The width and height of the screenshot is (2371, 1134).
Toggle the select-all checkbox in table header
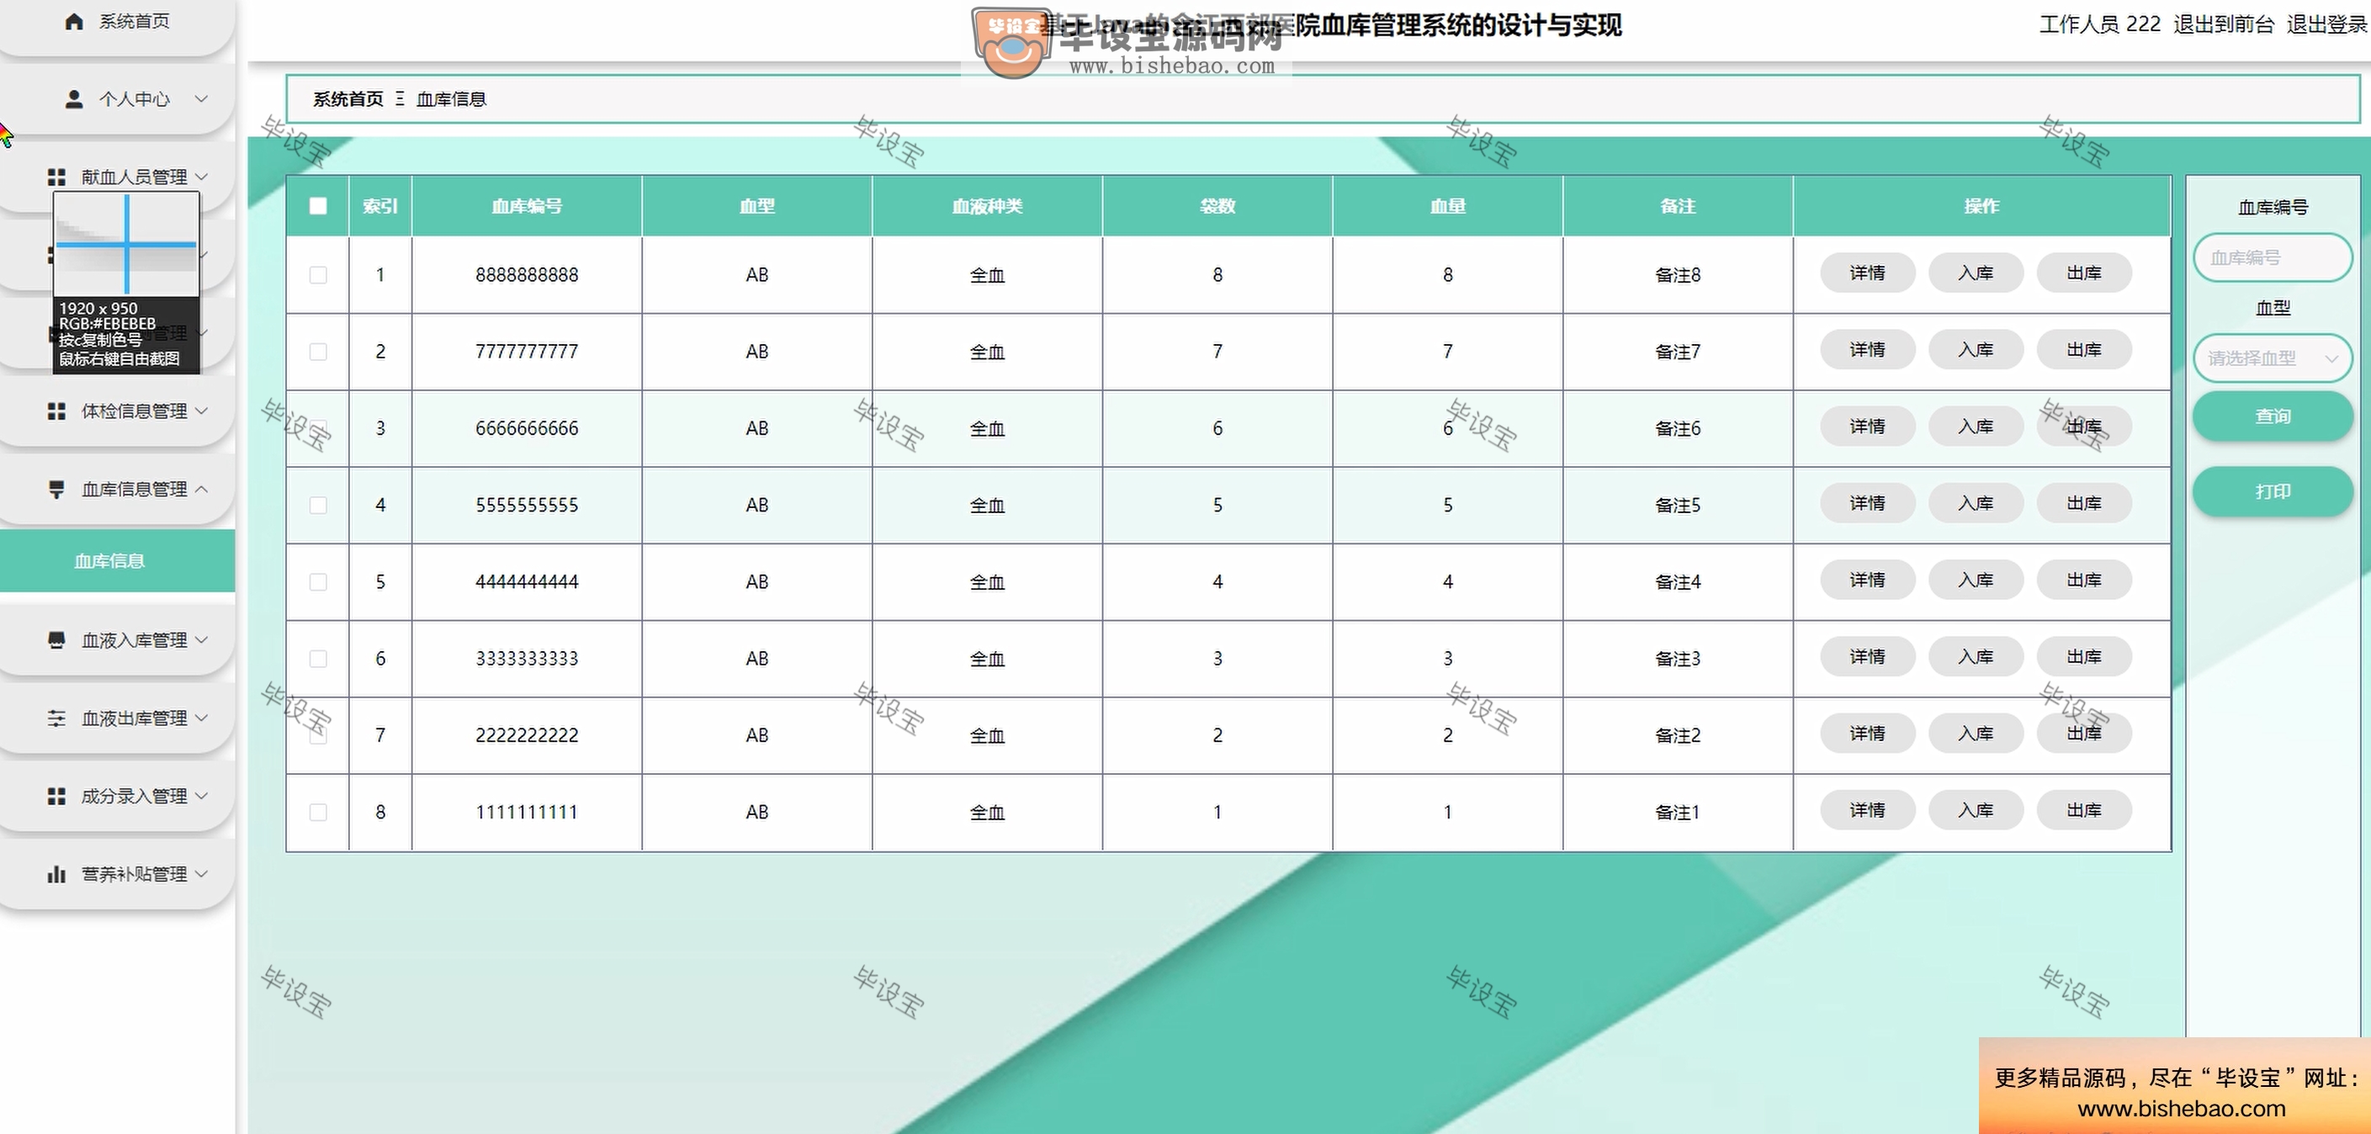tap(317, 205)
